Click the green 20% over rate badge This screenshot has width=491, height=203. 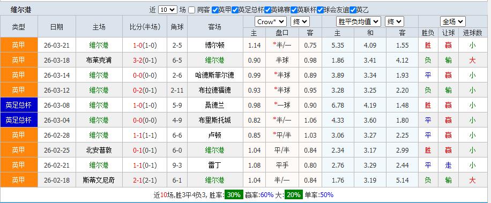click(294, 195)
